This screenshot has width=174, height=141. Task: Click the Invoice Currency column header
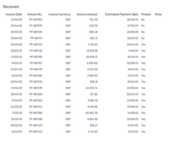click(x=60, y=14)
